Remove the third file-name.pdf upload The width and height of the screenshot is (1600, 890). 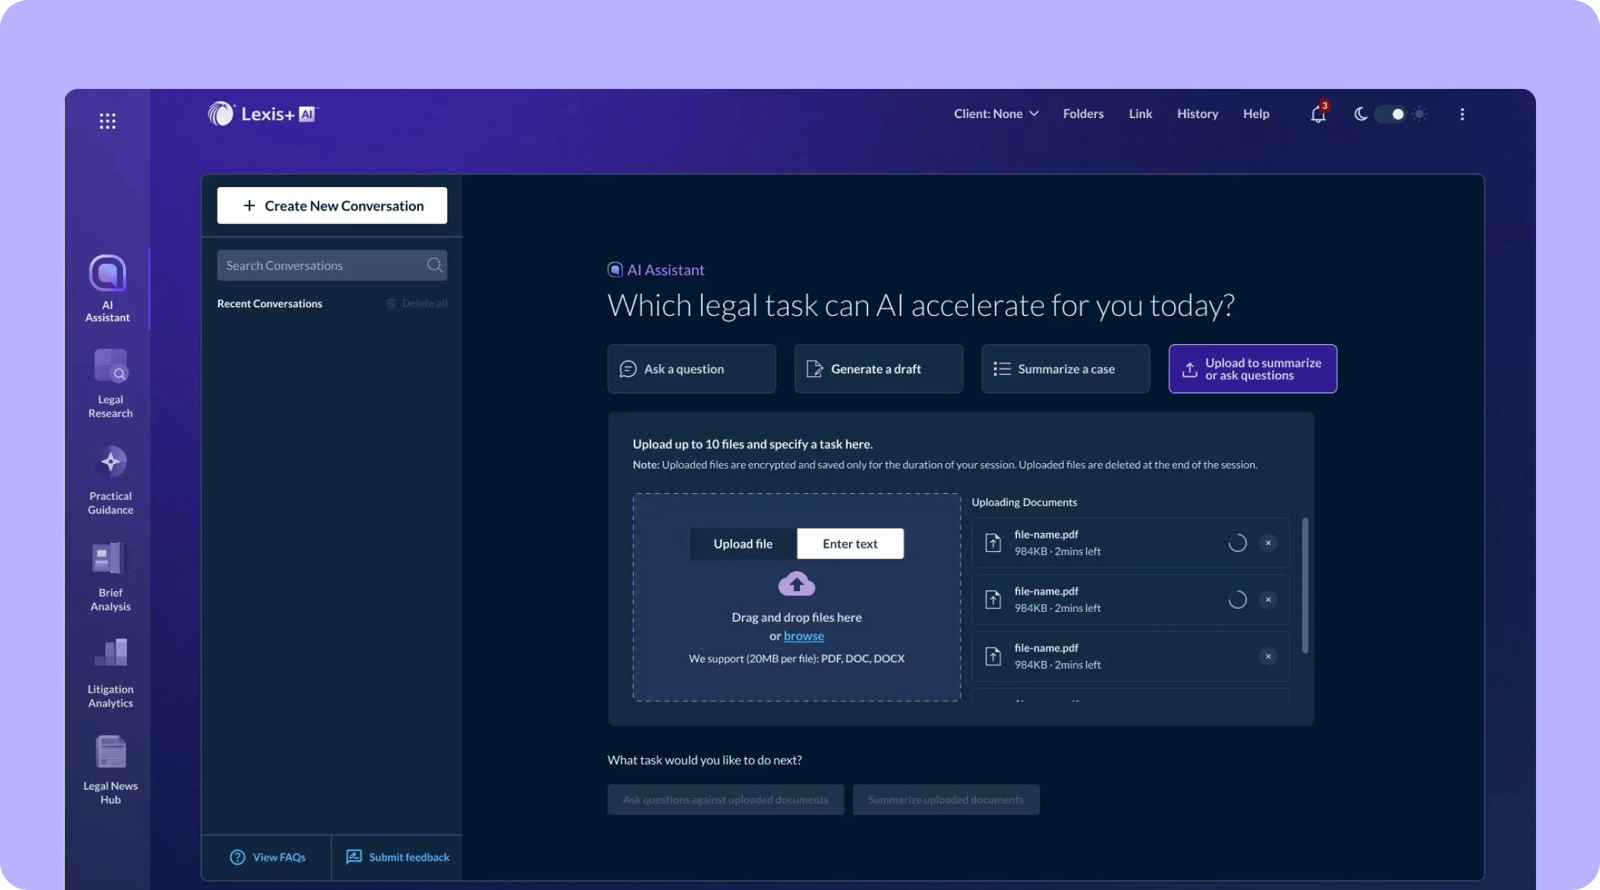point(1269,656)
